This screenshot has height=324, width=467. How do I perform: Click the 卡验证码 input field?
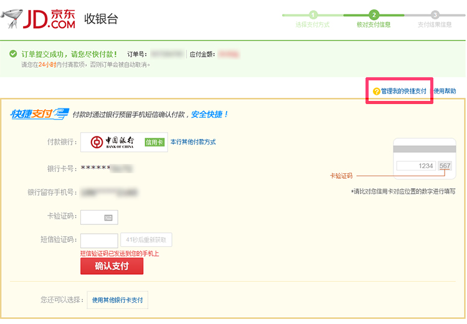click(x=99, y=217)
